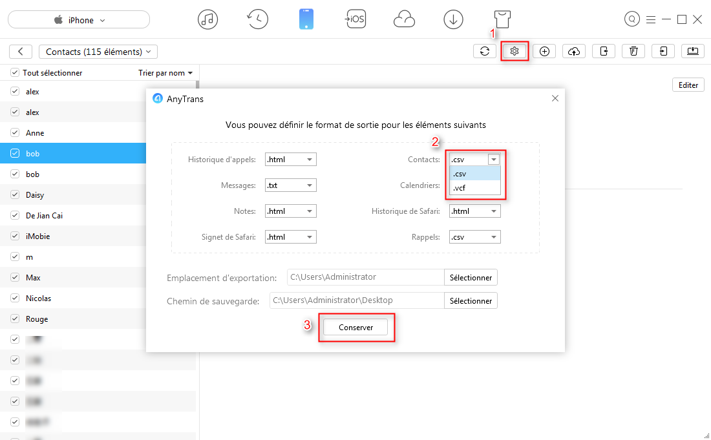The width and height of the screenshot is (711, 440).
Task: Click the upload to iCloud icon
Action: point(573,51)
